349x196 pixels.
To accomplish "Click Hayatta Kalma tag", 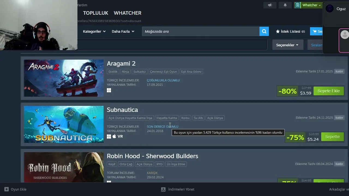I will 167,118.
